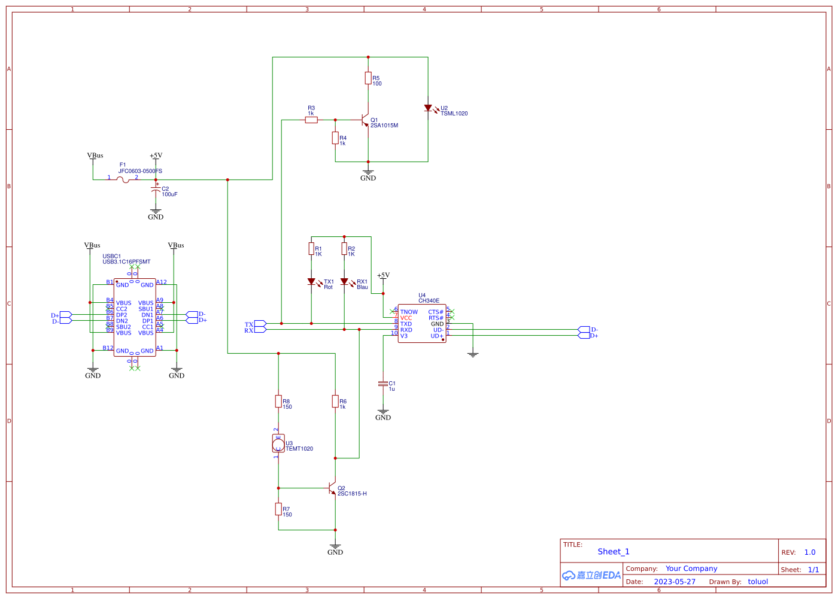
Task: Click the USBC1 USB-C connector symbol
Action: click(x=134, y=316)
